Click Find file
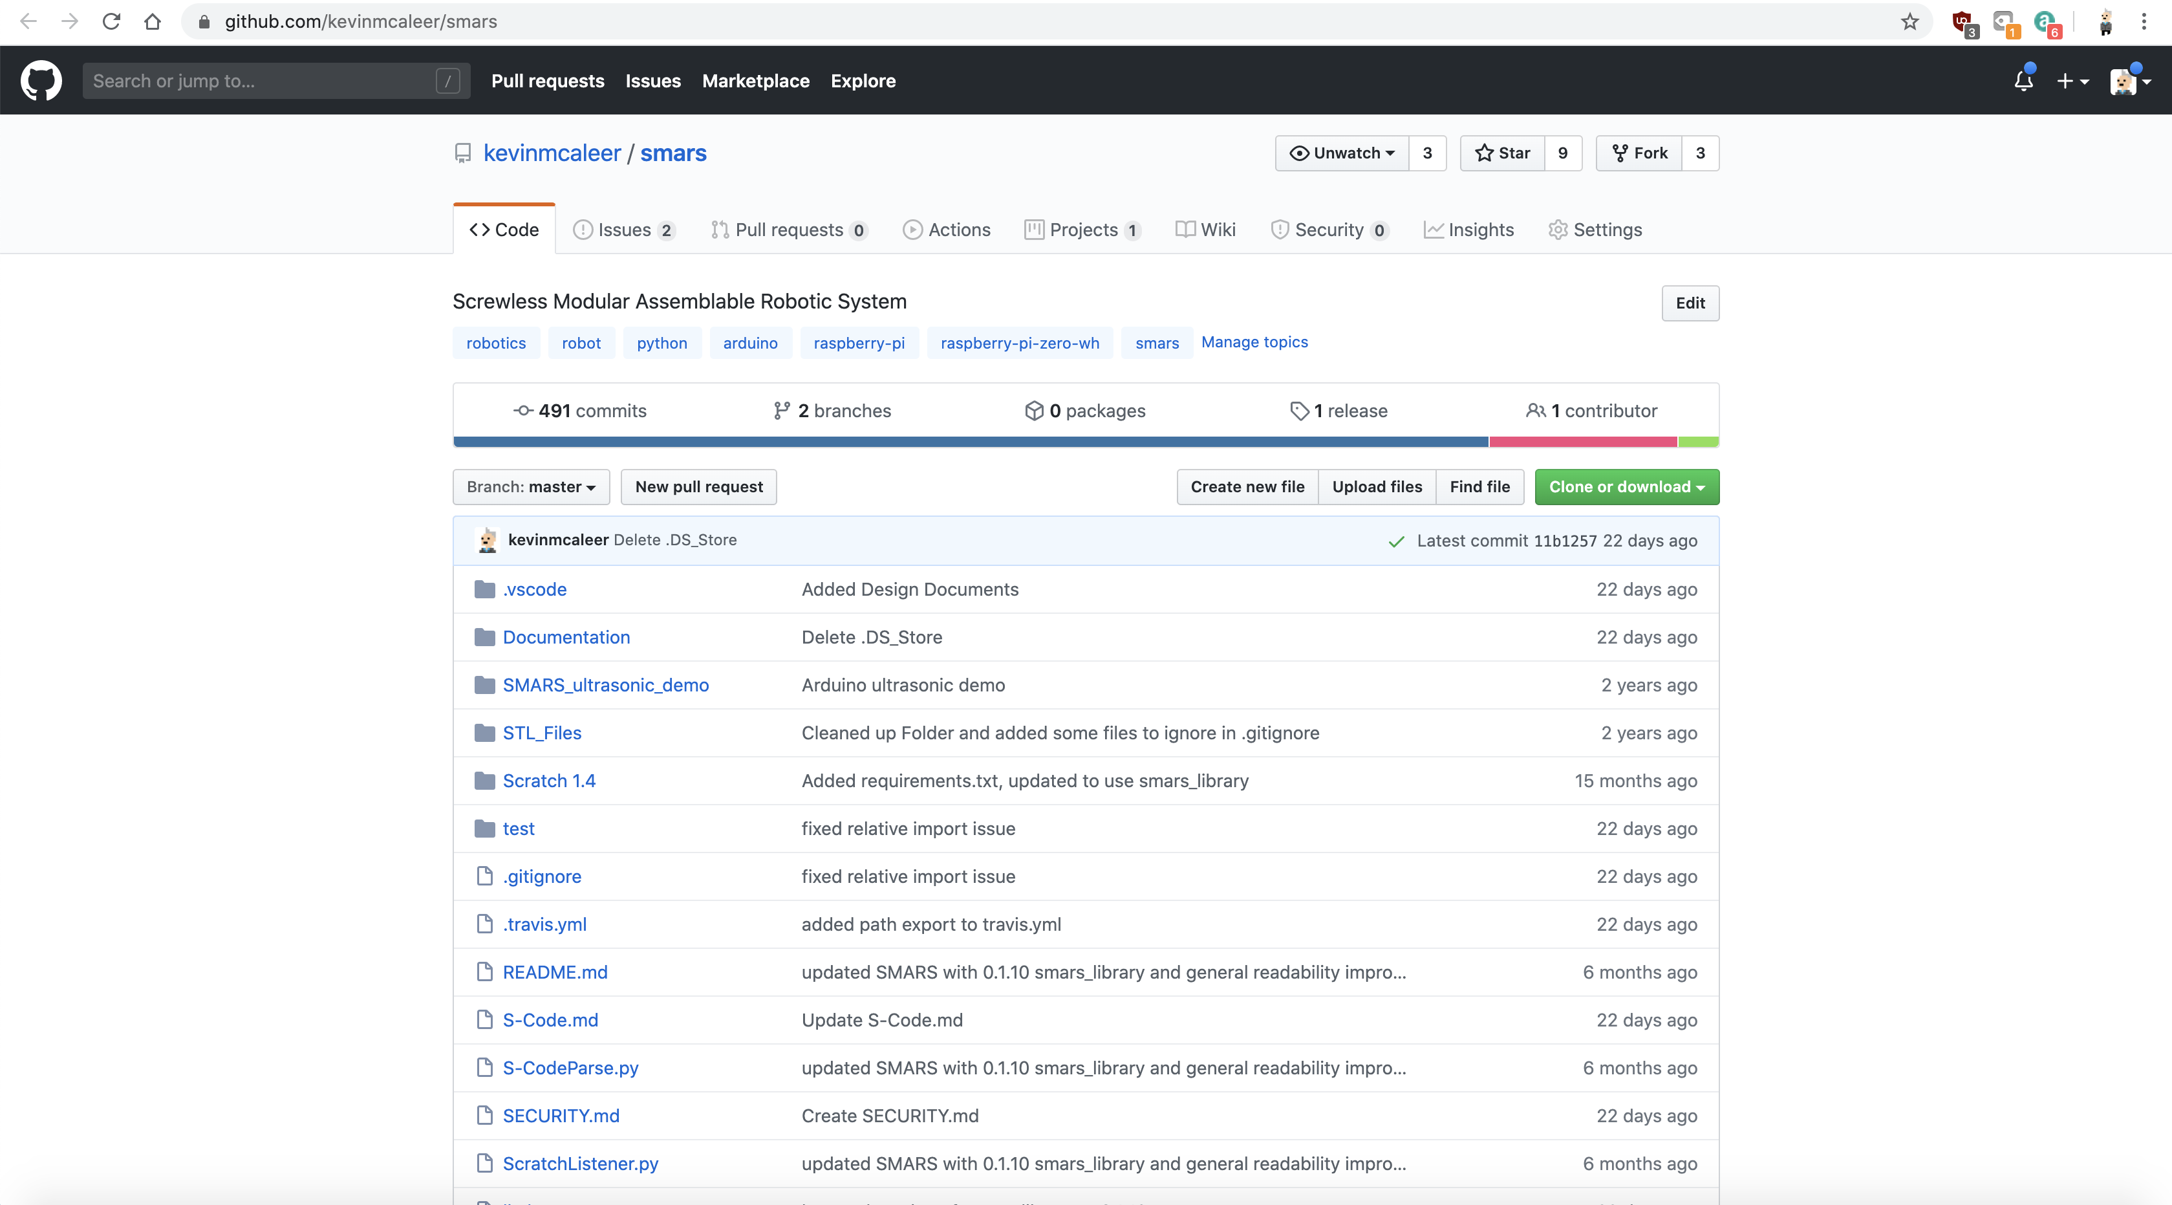This screenshot has width=2172, height=1205. pyautogui.click(x=1479, y=486)
